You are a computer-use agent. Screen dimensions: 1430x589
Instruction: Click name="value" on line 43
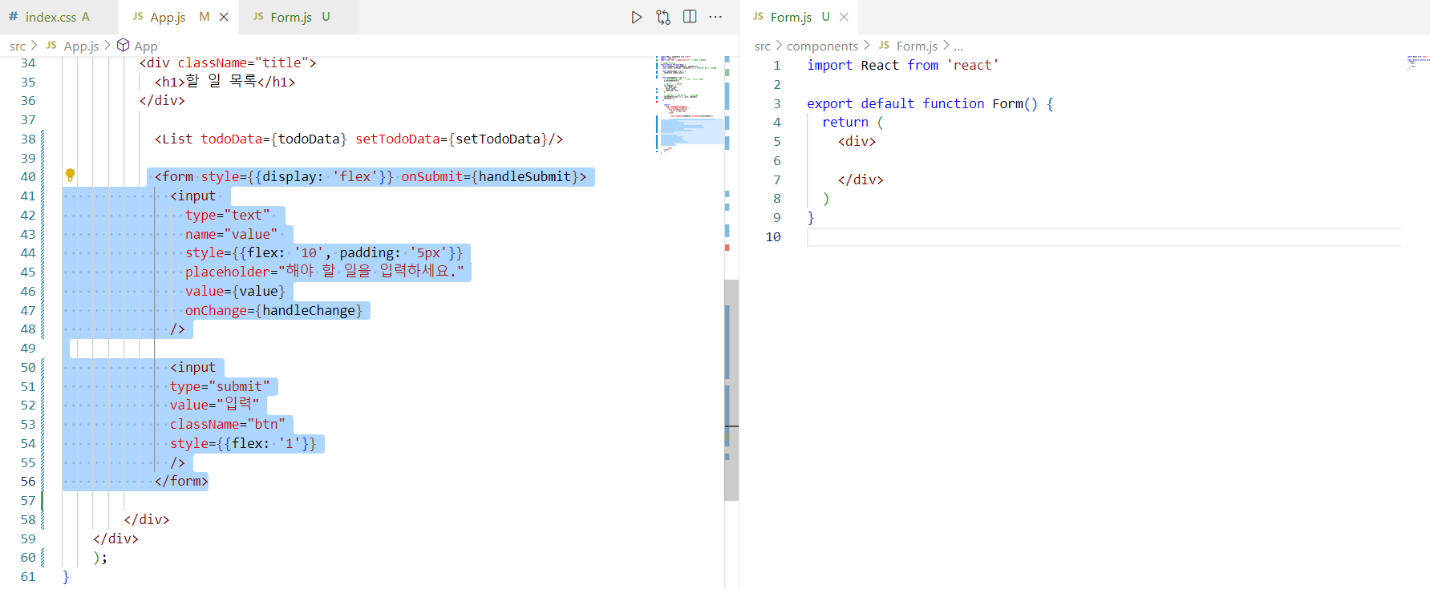[x=231, y=234]
